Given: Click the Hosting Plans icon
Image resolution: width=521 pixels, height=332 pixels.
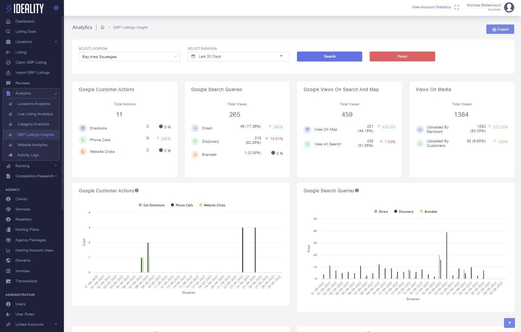Looking at the screenshot, I should click(8, 230).
